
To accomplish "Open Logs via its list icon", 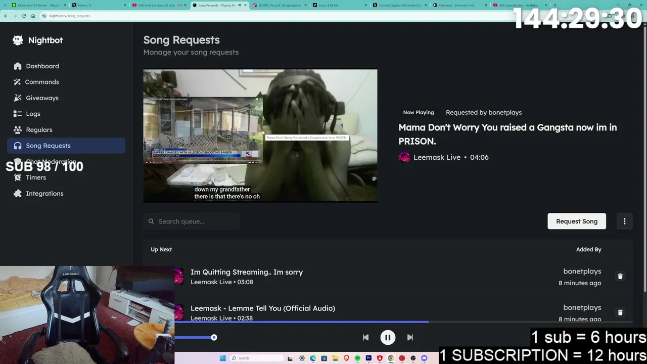I will (18, 114).
